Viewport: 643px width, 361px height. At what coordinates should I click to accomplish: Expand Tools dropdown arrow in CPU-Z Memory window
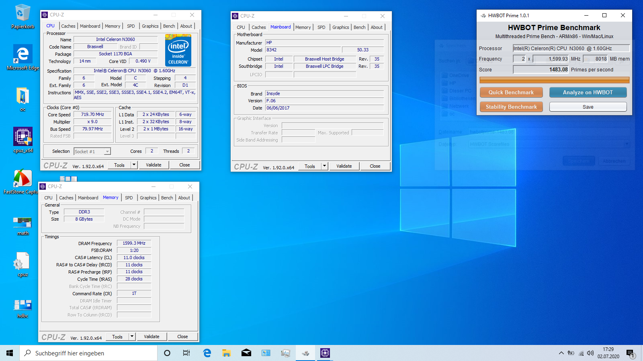click(x=132, y=337)
